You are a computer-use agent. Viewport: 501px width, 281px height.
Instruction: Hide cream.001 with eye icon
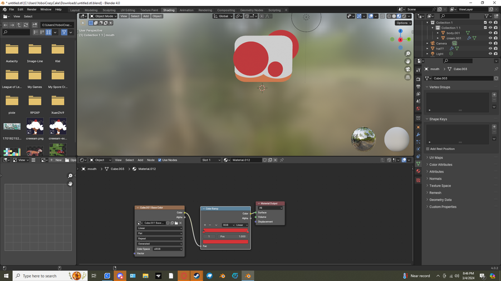pyautogui.click(x=490, y=38)
